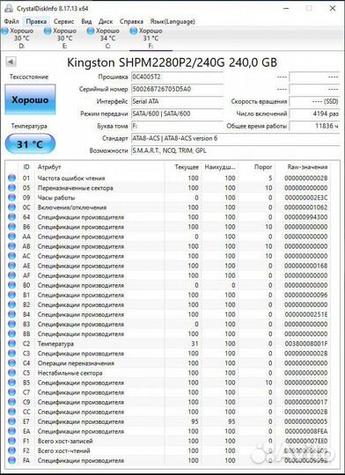Click status icon of attribute B4
Screen dimensions: 345x475
(11, 314)
